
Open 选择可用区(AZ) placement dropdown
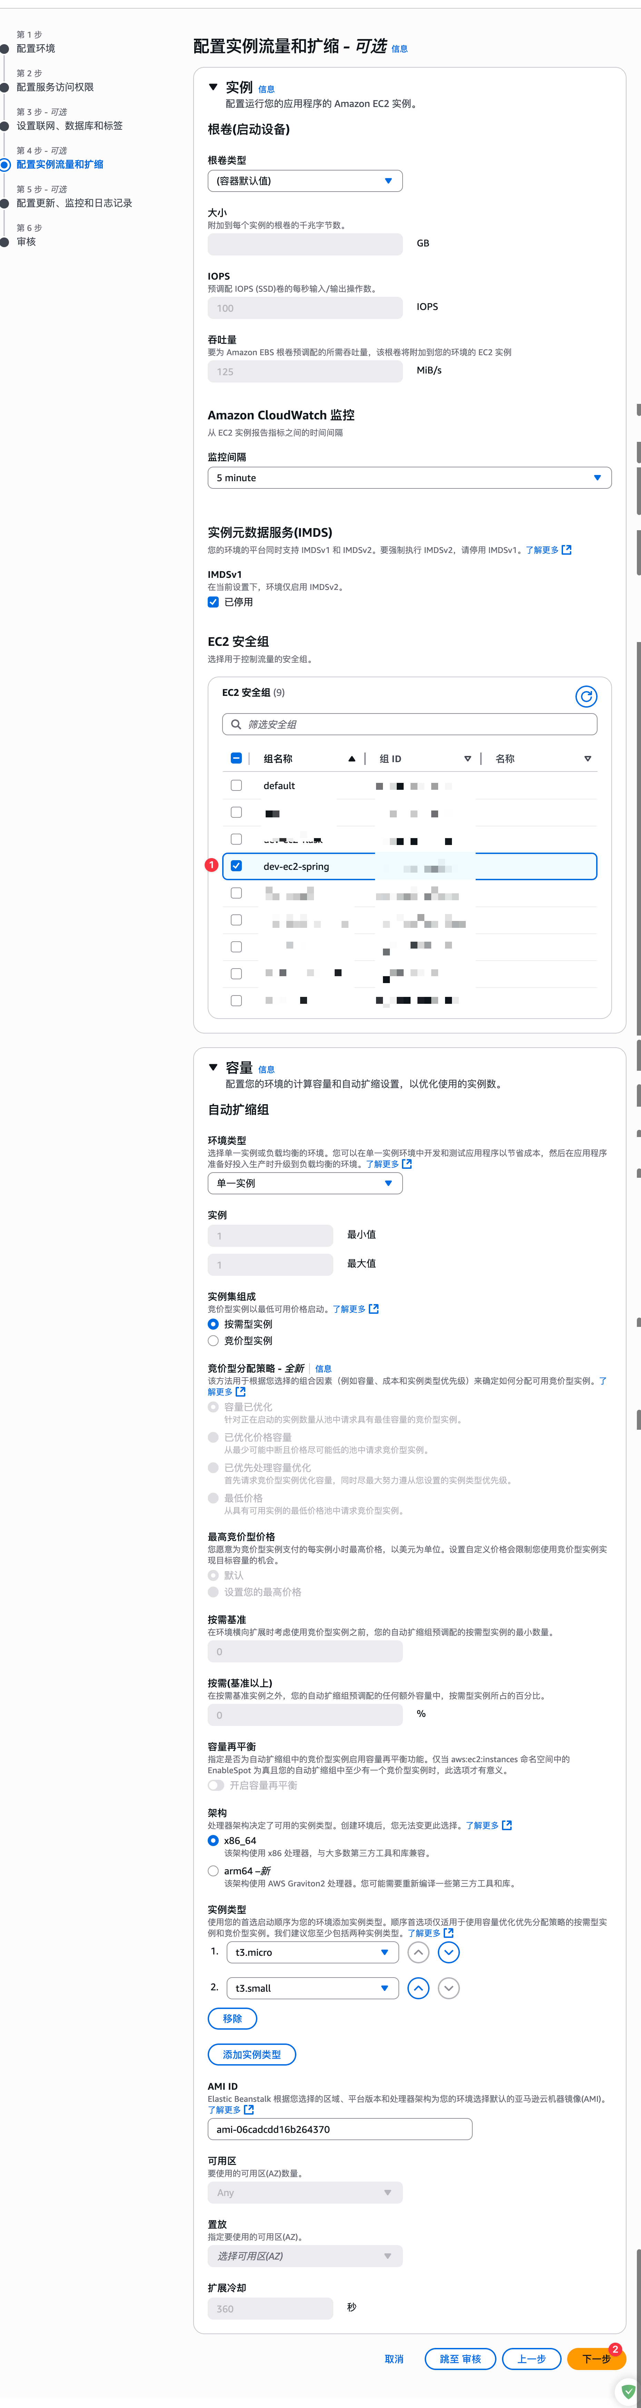(305, 2256)
